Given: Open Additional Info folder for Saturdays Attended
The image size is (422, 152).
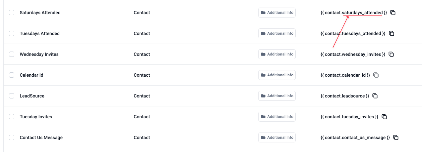Looking at the screenshot, I should [277, 13].
